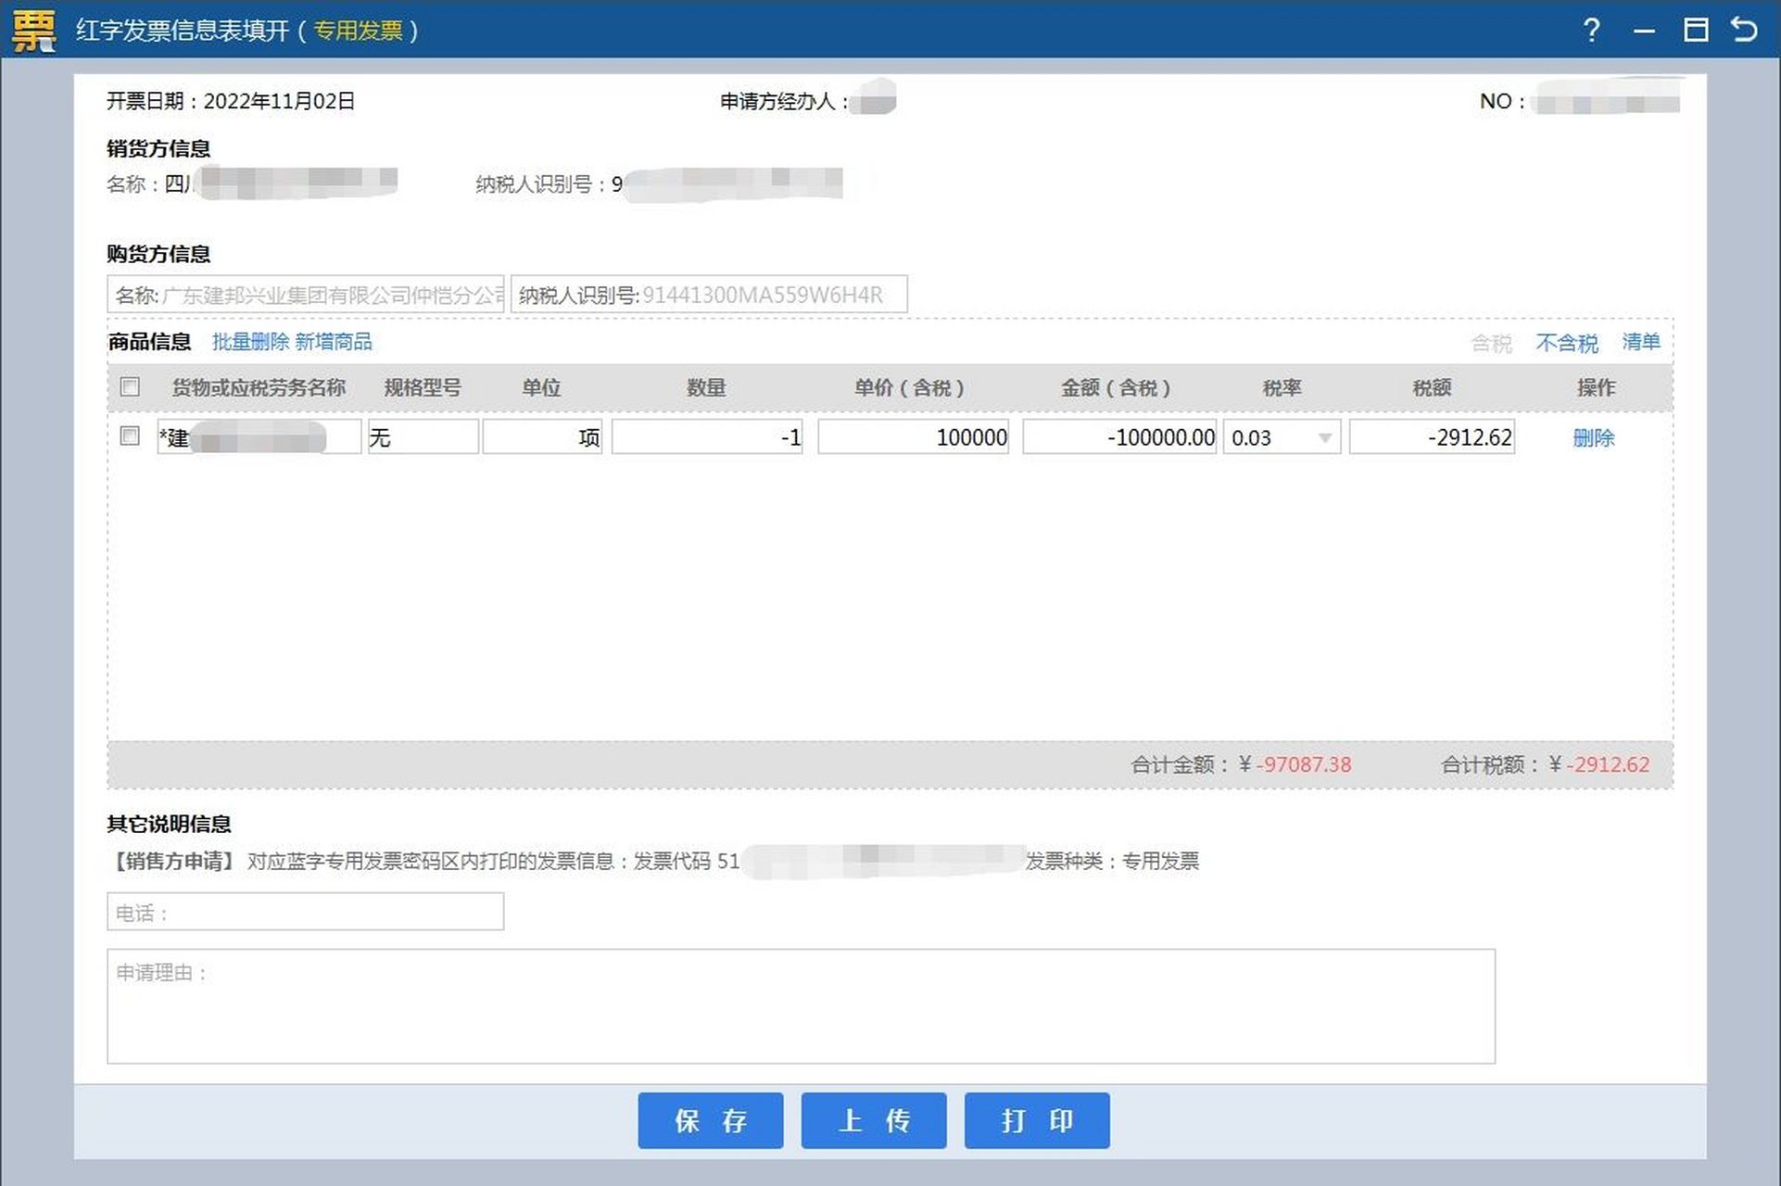Click the 税率 column header
The height and width of the screenshot is (1186, 1781).
pyautogui.click(x=1282, y=387)
